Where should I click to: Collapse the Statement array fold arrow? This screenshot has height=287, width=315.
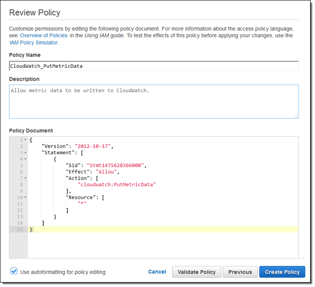tap(25, 152)
